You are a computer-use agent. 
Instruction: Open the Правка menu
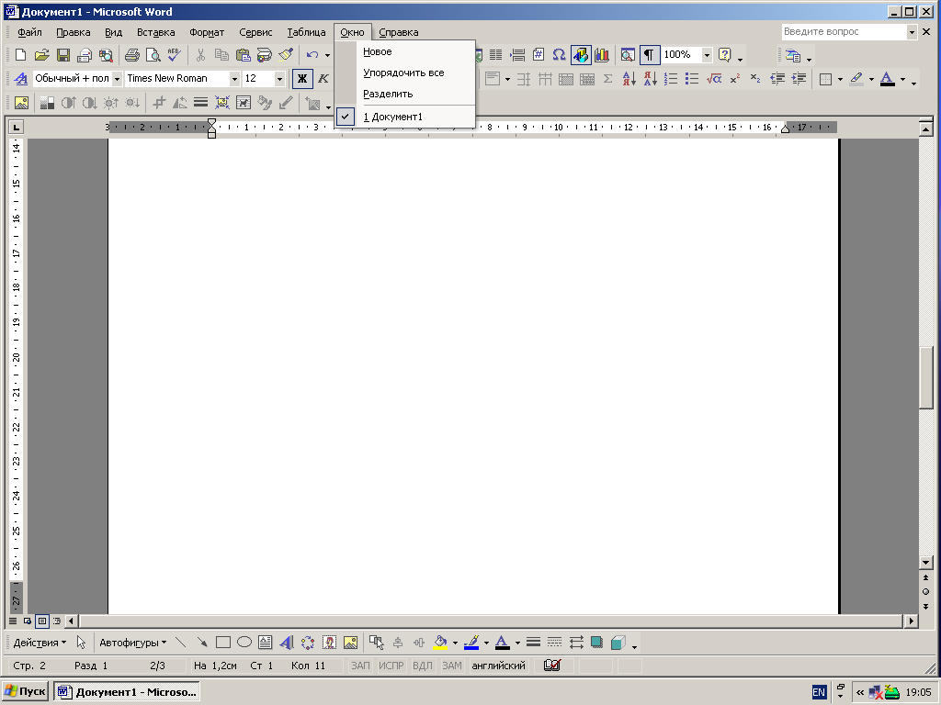pyautogui.click(x=74, y=32)
